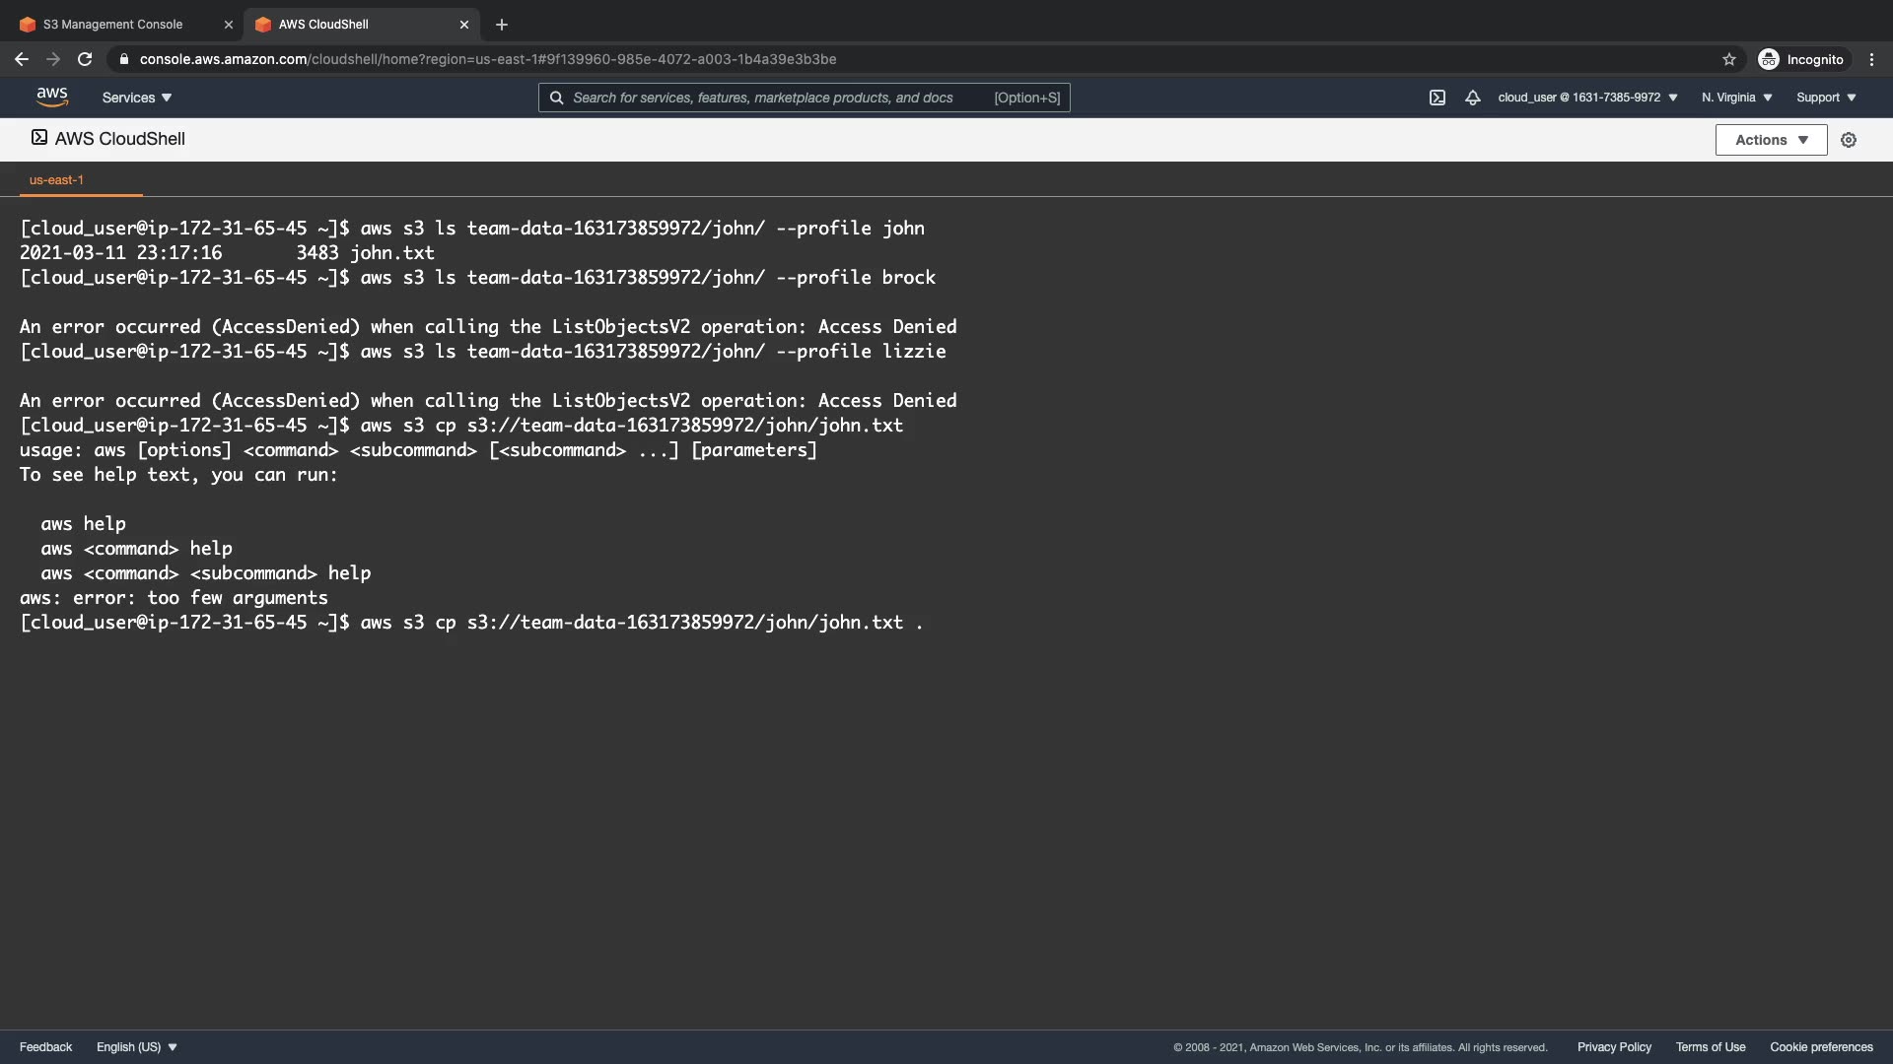Screen dimensions: 1893x1064
Task: Go back to the previous page
Action: (22, 59)
